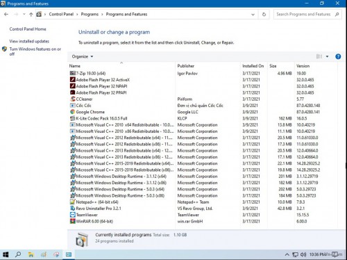Viewport: 347px width, 260px height.
Task: Select the Igor Pavlov publisher cell
Action: click(187, 74)
